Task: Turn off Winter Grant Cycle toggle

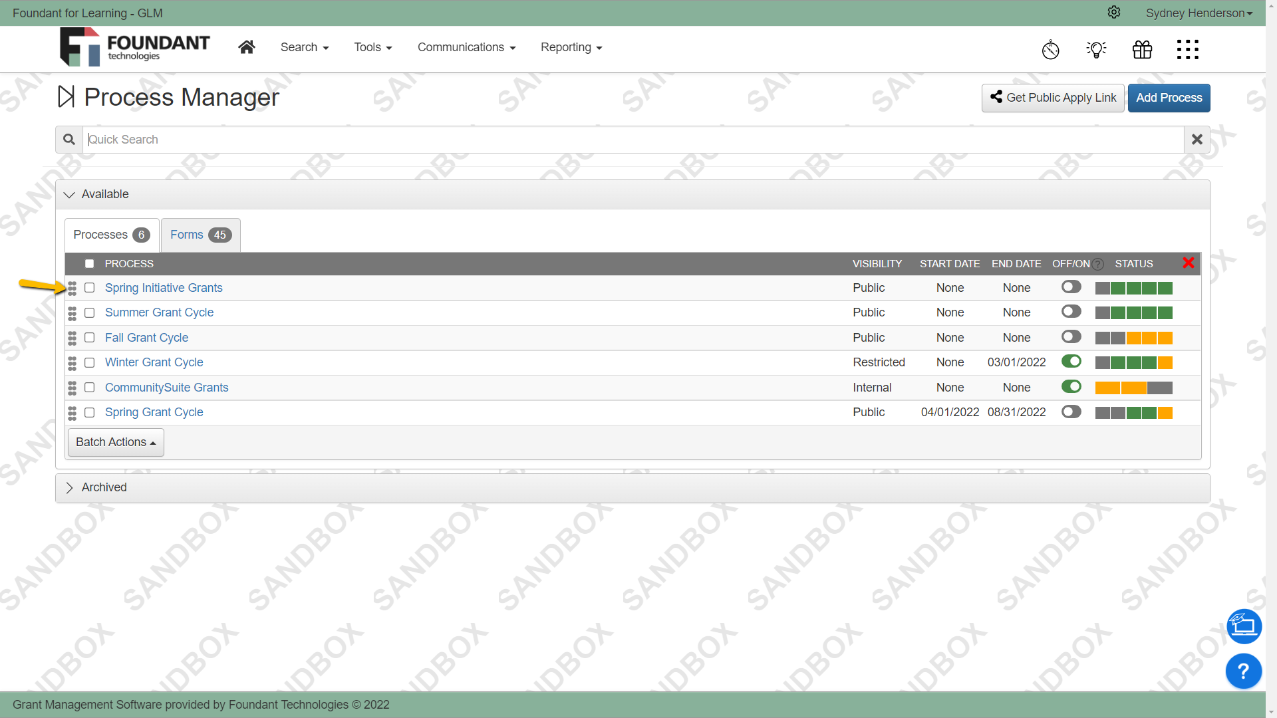Action: tap(1071, 361)
